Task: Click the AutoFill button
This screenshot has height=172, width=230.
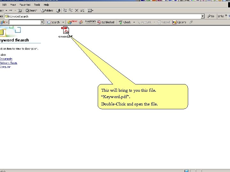Action: (163, 22)
